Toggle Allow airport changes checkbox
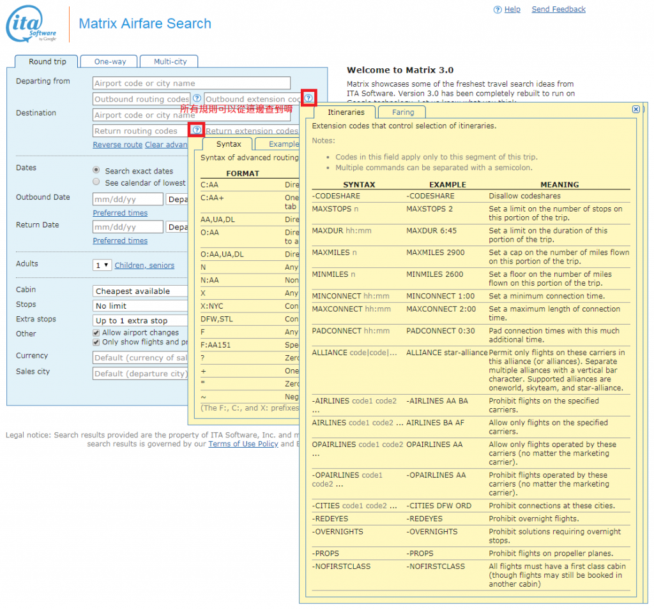 pyautogui.click(x=96, y=333)
